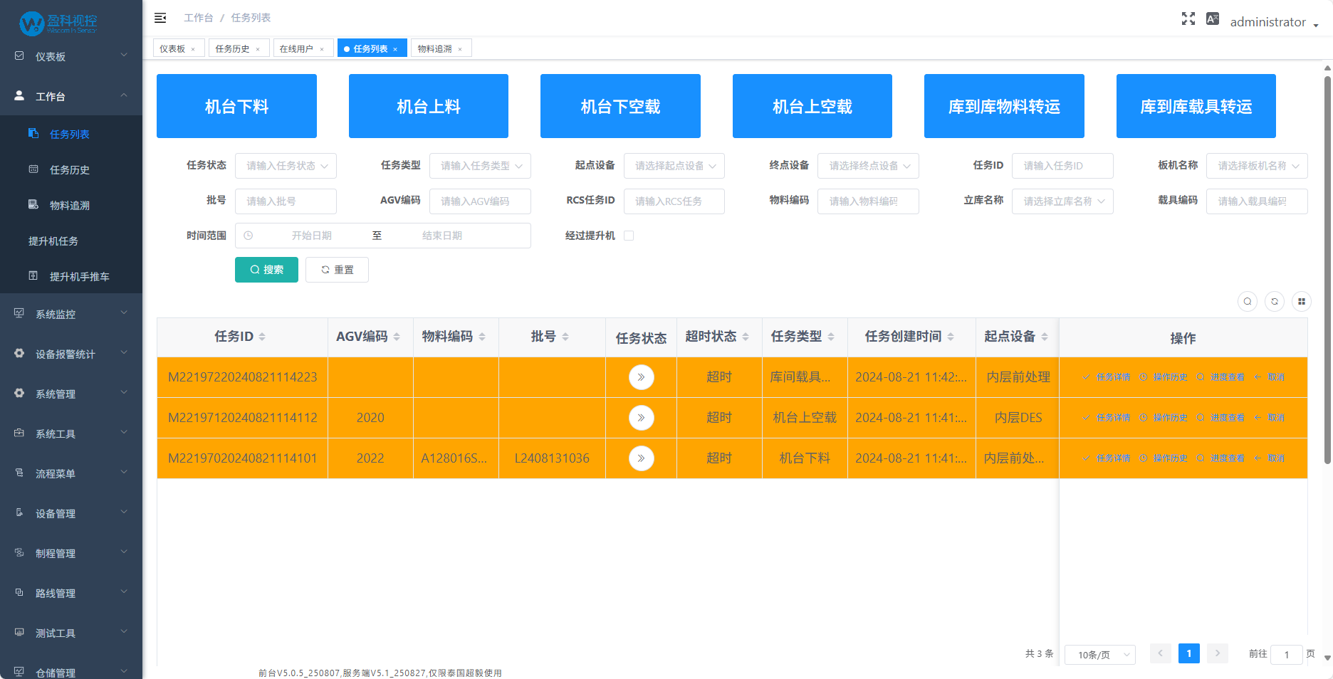
Task: Click the 搜索 search button
Action: click(x=266, y=270)
